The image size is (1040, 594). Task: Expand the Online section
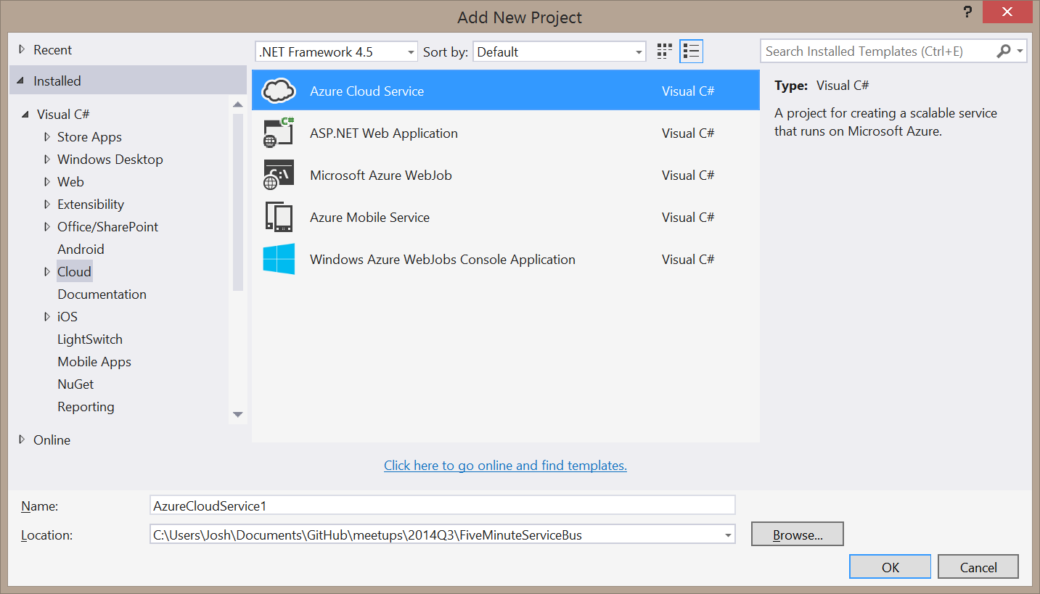[x=22, y=440]
